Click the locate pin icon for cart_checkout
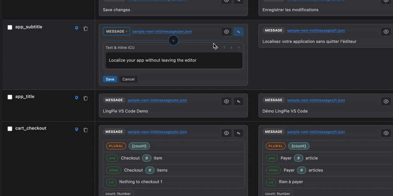This screenshot has width=393, height=196. coord(76,129)
